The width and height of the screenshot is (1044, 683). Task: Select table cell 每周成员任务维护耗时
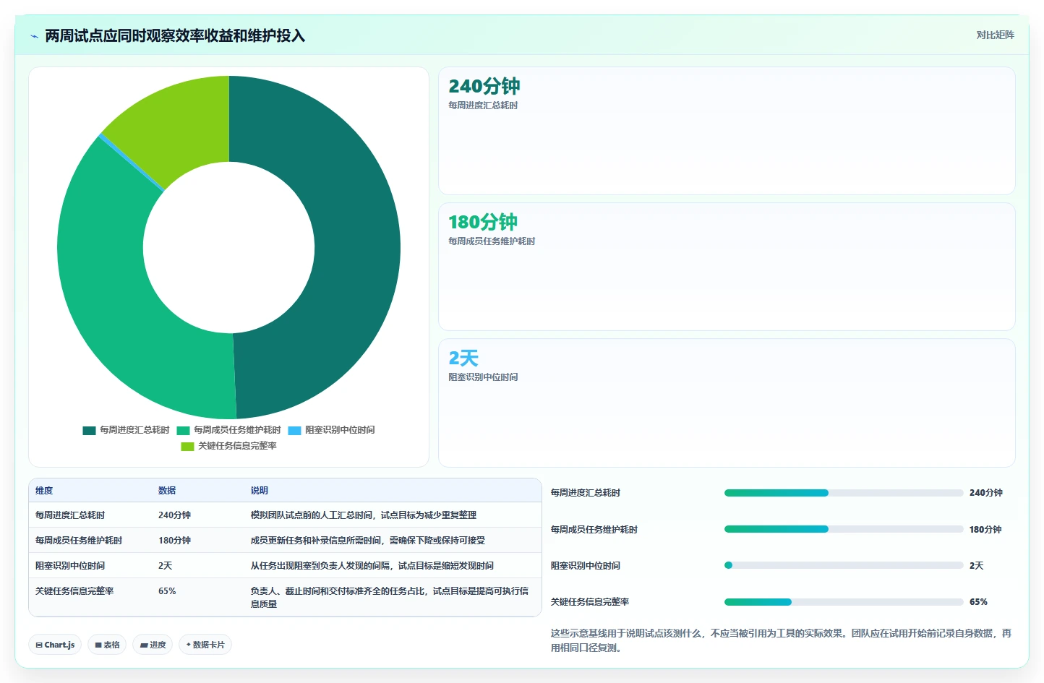[79, 541]
